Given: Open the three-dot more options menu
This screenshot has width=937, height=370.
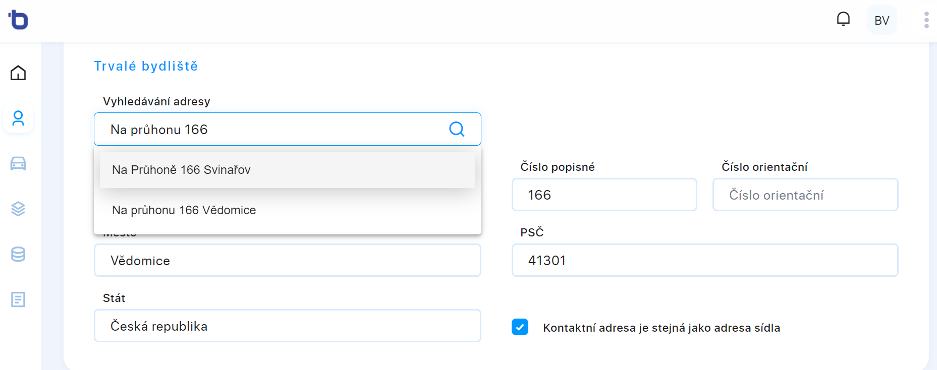Looking at the screenshot, I should pos(926,20).
